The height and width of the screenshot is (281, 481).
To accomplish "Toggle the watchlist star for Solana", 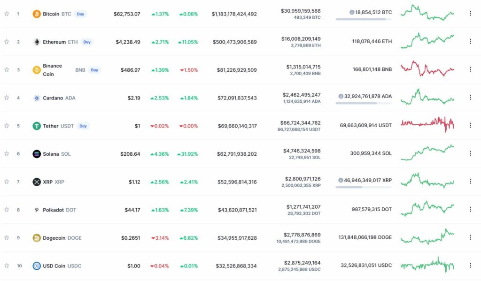I will [7, 153].
